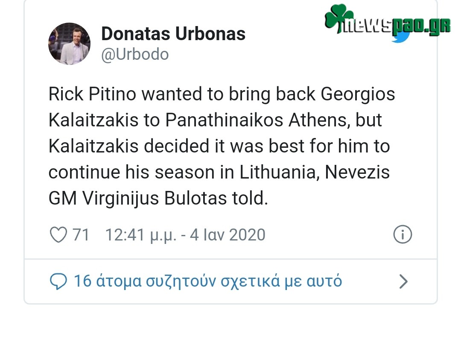
Task: Expand the conversation with the right chevron
Action: [x=403, y=281]
